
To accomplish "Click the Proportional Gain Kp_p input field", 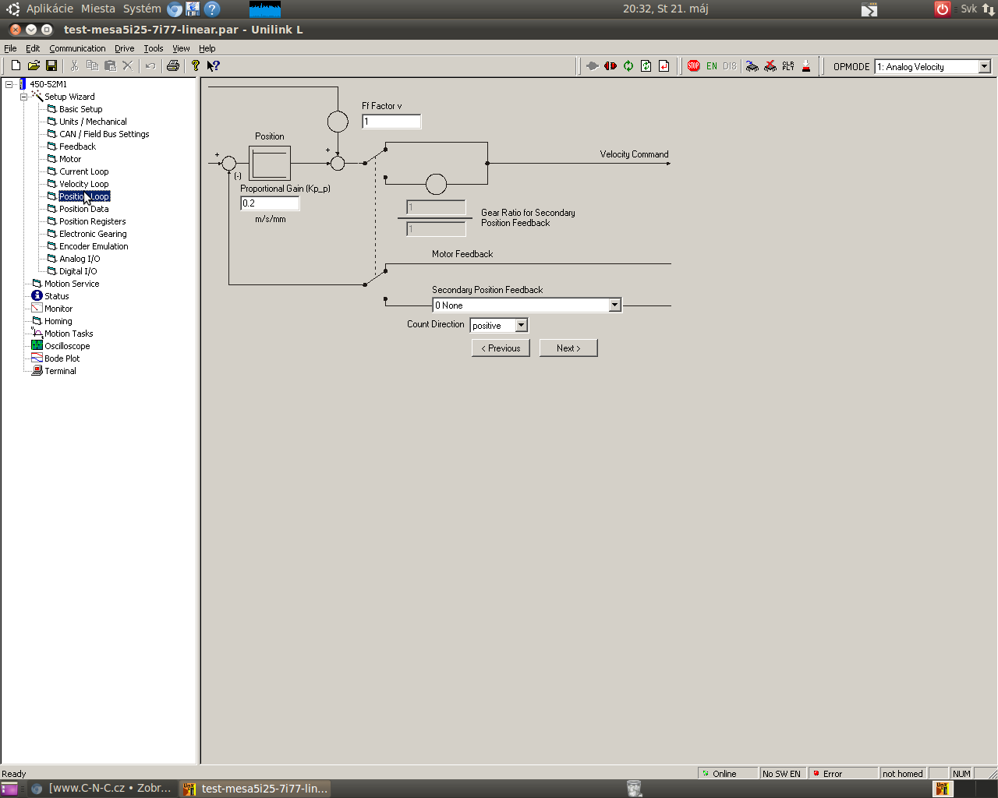I will [x=270, y=203].
